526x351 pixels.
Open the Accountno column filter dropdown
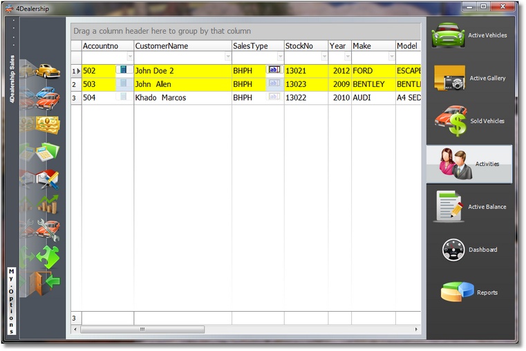pyautogui.click(x=130, y=58)
